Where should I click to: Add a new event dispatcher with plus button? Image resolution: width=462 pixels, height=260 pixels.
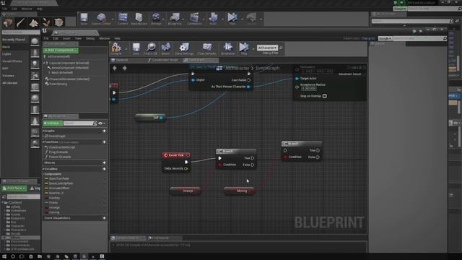coord(104,218)
